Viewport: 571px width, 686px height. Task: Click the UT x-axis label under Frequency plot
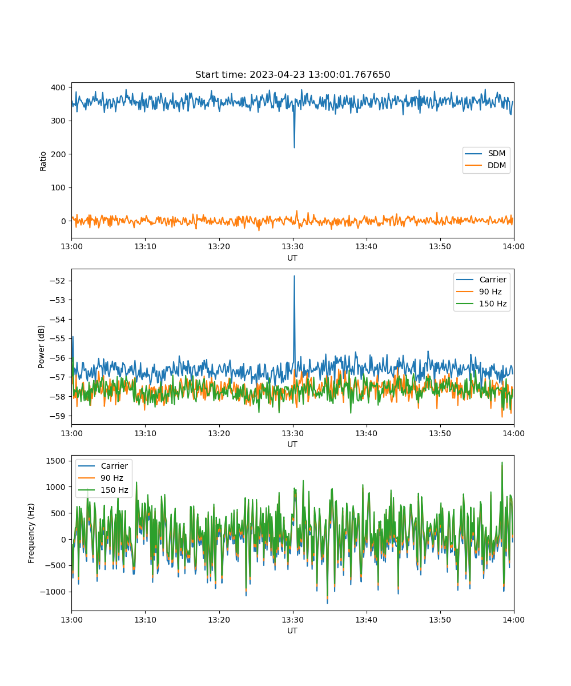click(x=292, y=631)
